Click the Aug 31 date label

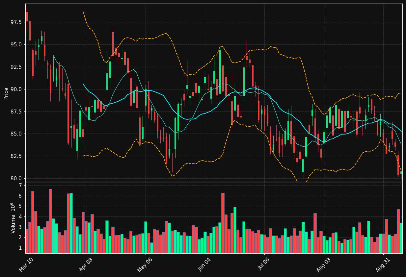coord(383,264)
